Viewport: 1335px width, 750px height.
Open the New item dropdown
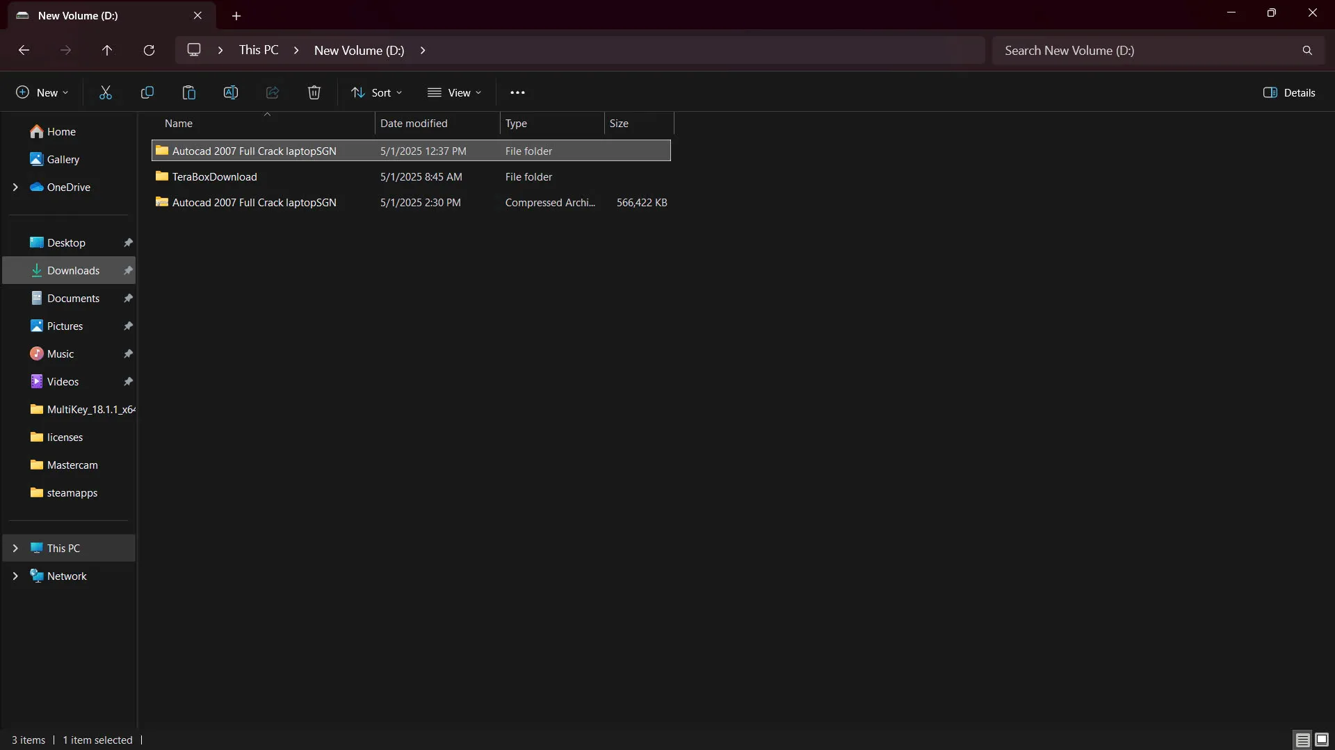tap(42, 92)
